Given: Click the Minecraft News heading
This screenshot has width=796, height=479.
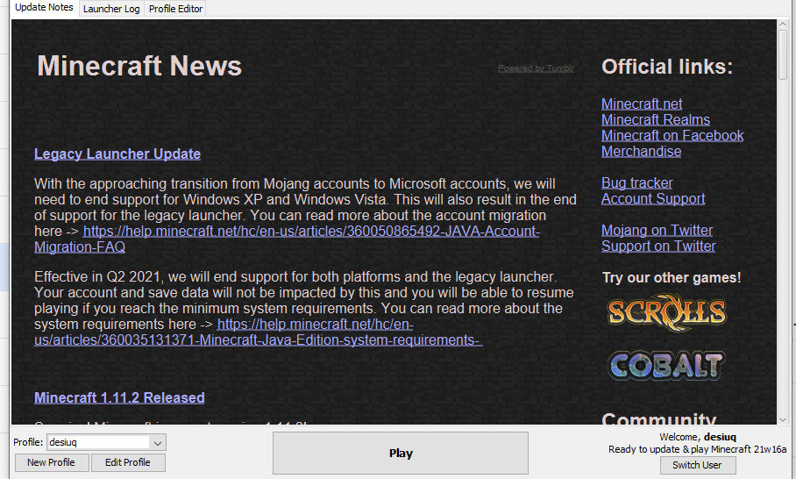Looking at the screenshot, I should 139,66.
